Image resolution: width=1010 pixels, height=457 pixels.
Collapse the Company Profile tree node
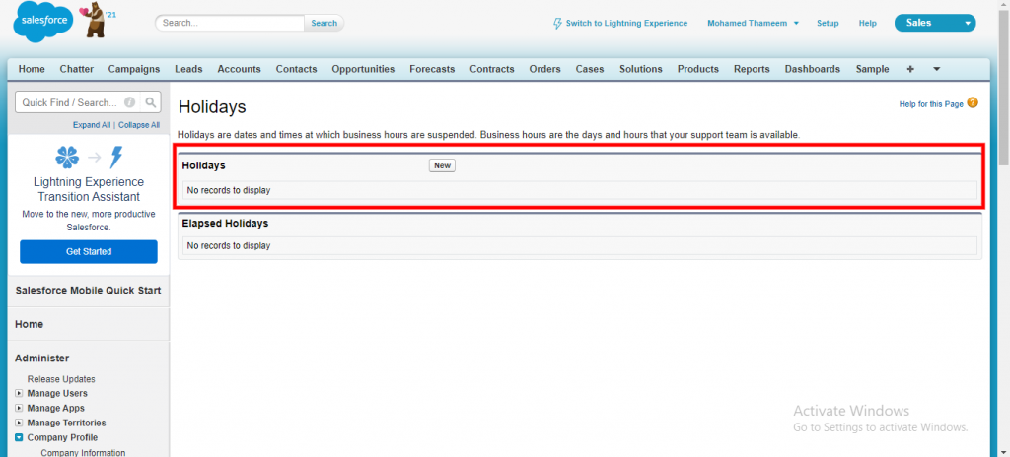pos(20,437)
